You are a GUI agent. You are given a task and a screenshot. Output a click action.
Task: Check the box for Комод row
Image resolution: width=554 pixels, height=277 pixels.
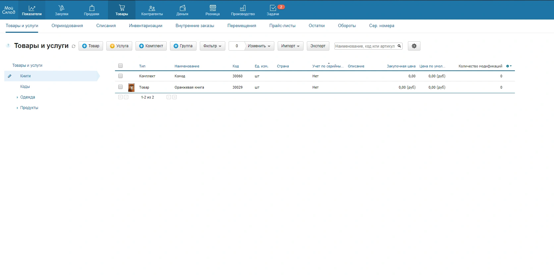click(120, 76)
